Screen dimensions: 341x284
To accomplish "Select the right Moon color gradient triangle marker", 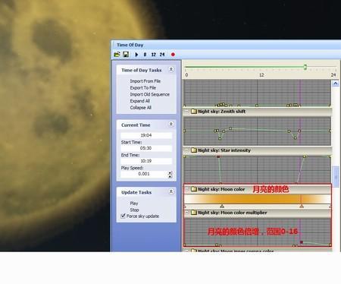I will click(x=302, y=206).
